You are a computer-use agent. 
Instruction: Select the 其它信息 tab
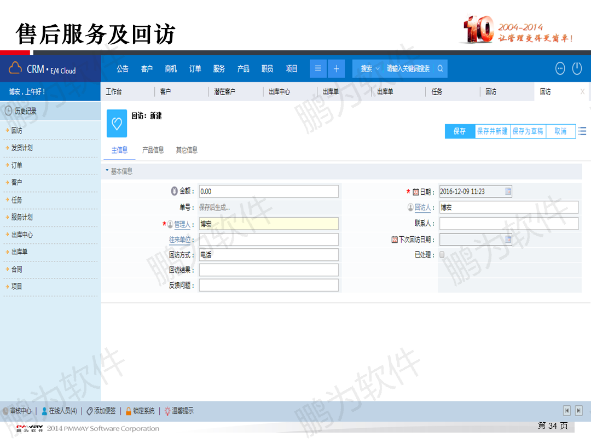pos(187,150)
